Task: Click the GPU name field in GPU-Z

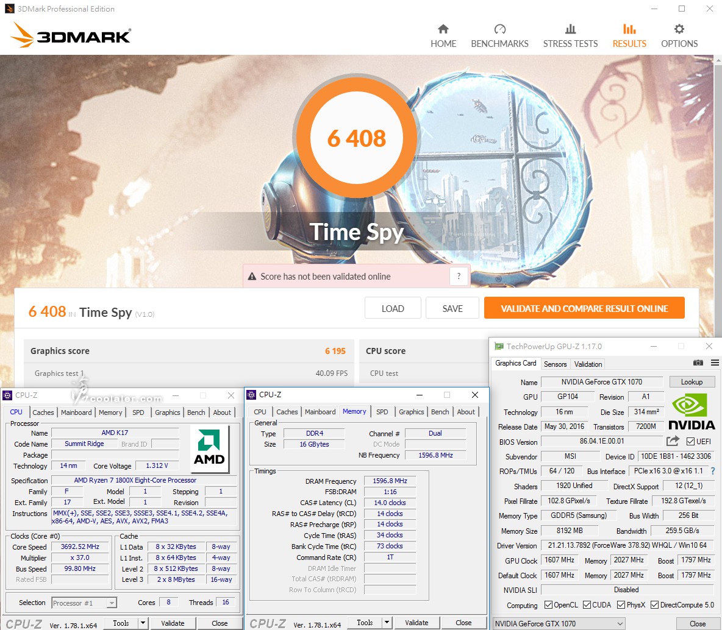Action: pos(602,382)
